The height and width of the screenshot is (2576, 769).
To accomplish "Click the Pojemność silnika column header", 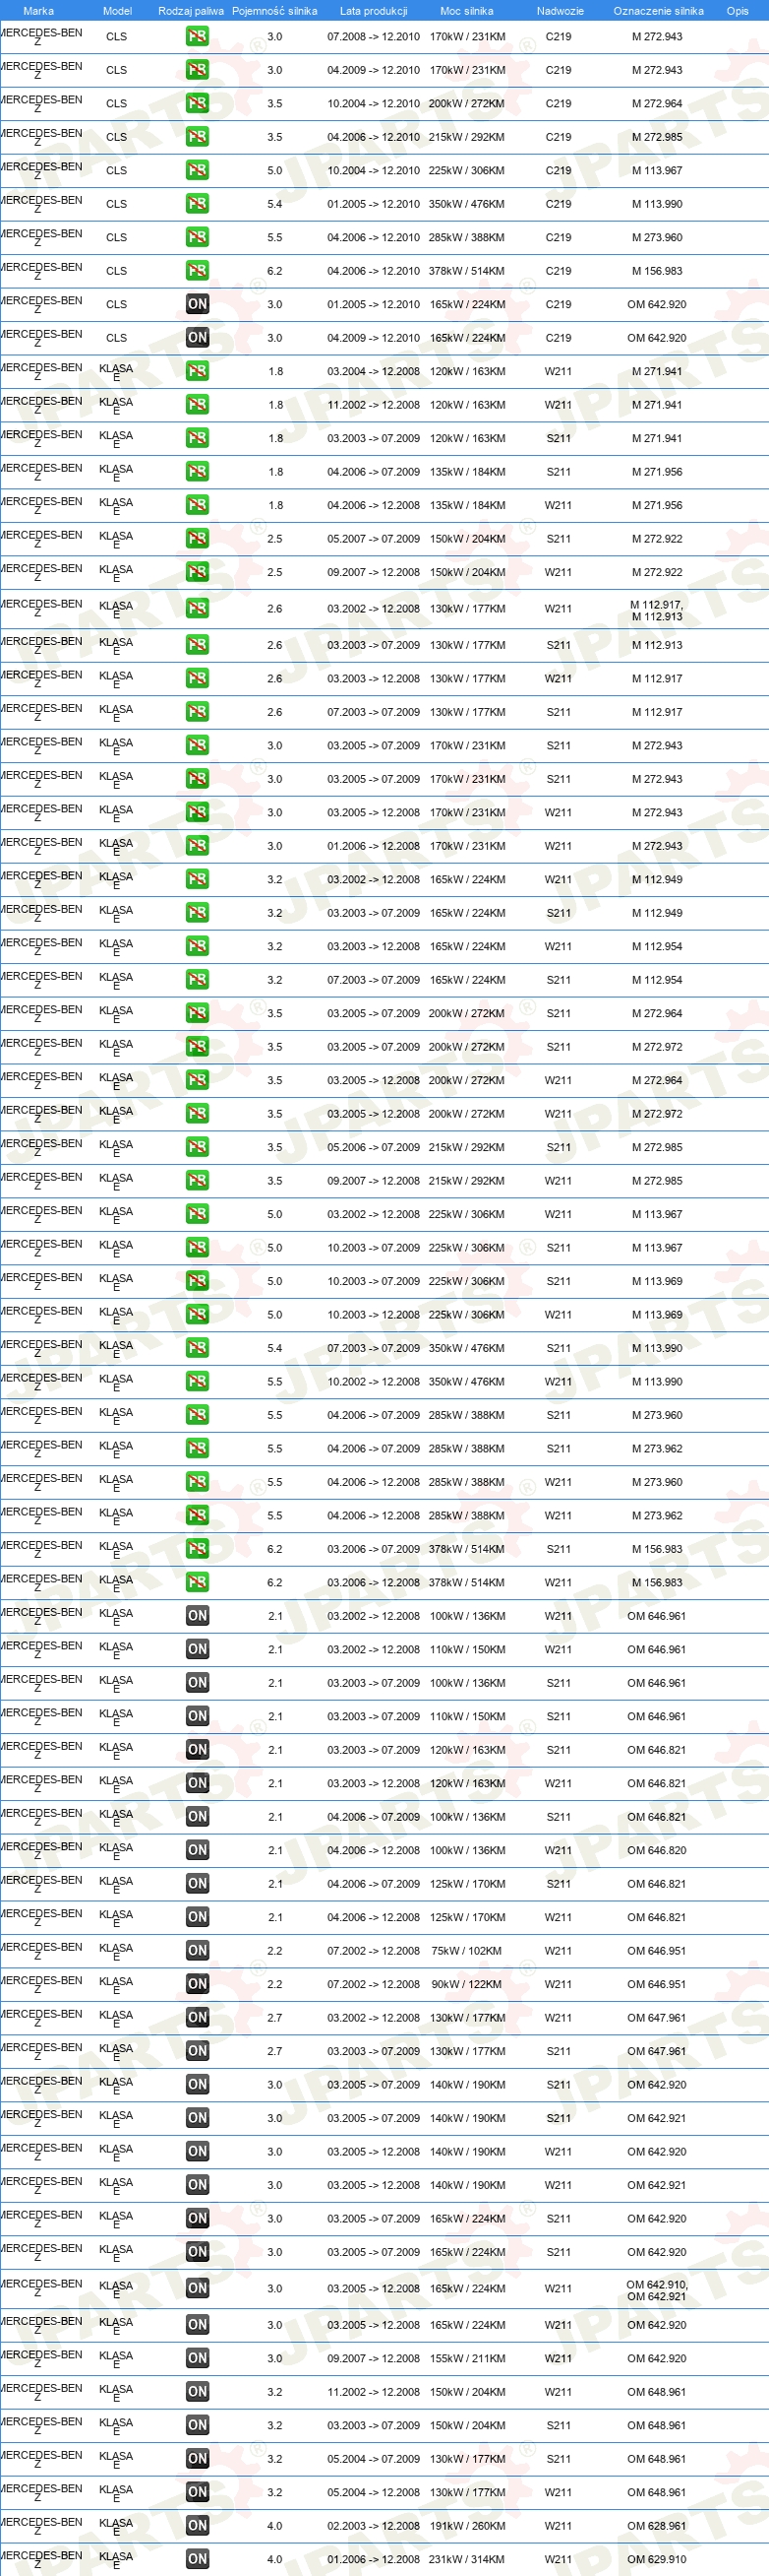I will tap(274, 11).
